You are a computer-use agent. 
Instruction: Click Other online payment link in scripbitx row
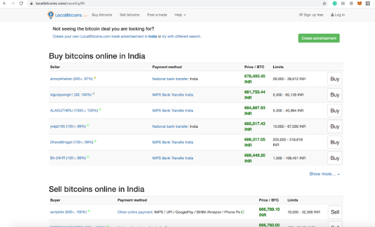pyautogui.click(x=135, y=212)
